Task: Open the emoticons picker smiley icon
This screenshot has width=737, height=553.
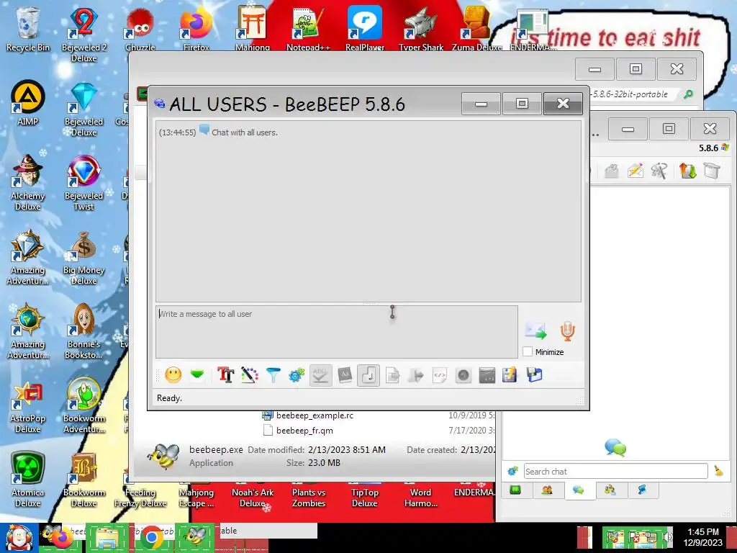Action: pyautogui.click(x=173, y=374)
